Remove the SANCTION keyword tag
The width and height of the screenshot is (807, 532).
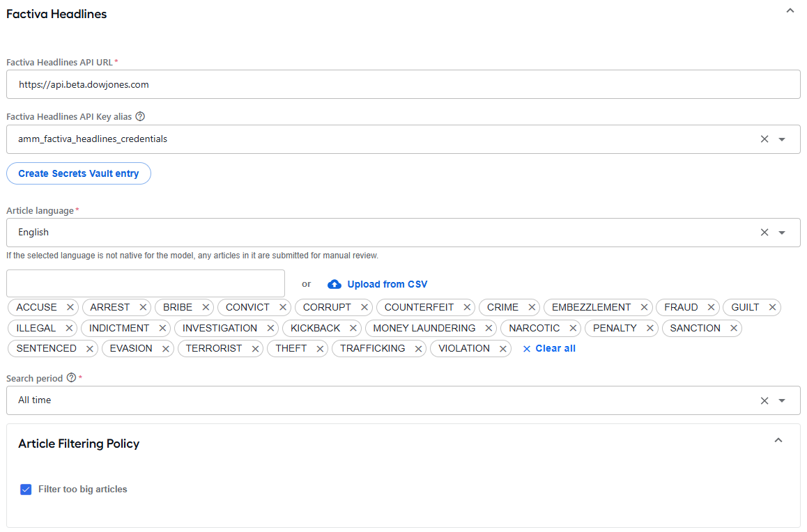733,328
